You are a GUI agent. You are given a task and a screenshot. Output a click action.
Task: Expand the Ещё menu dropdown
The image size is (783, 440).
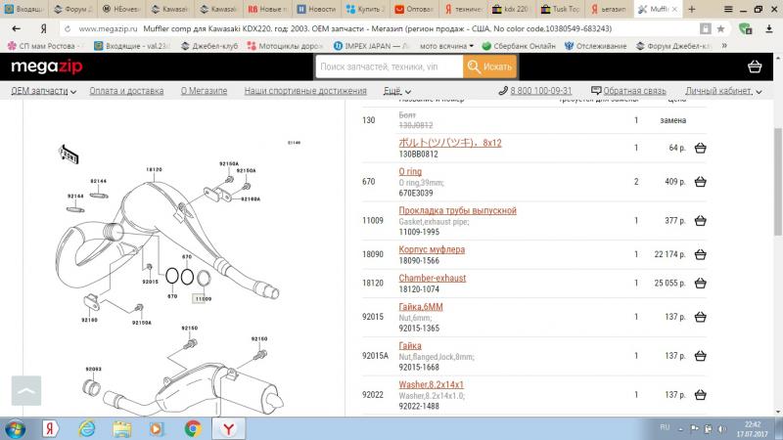coord(397,91)
